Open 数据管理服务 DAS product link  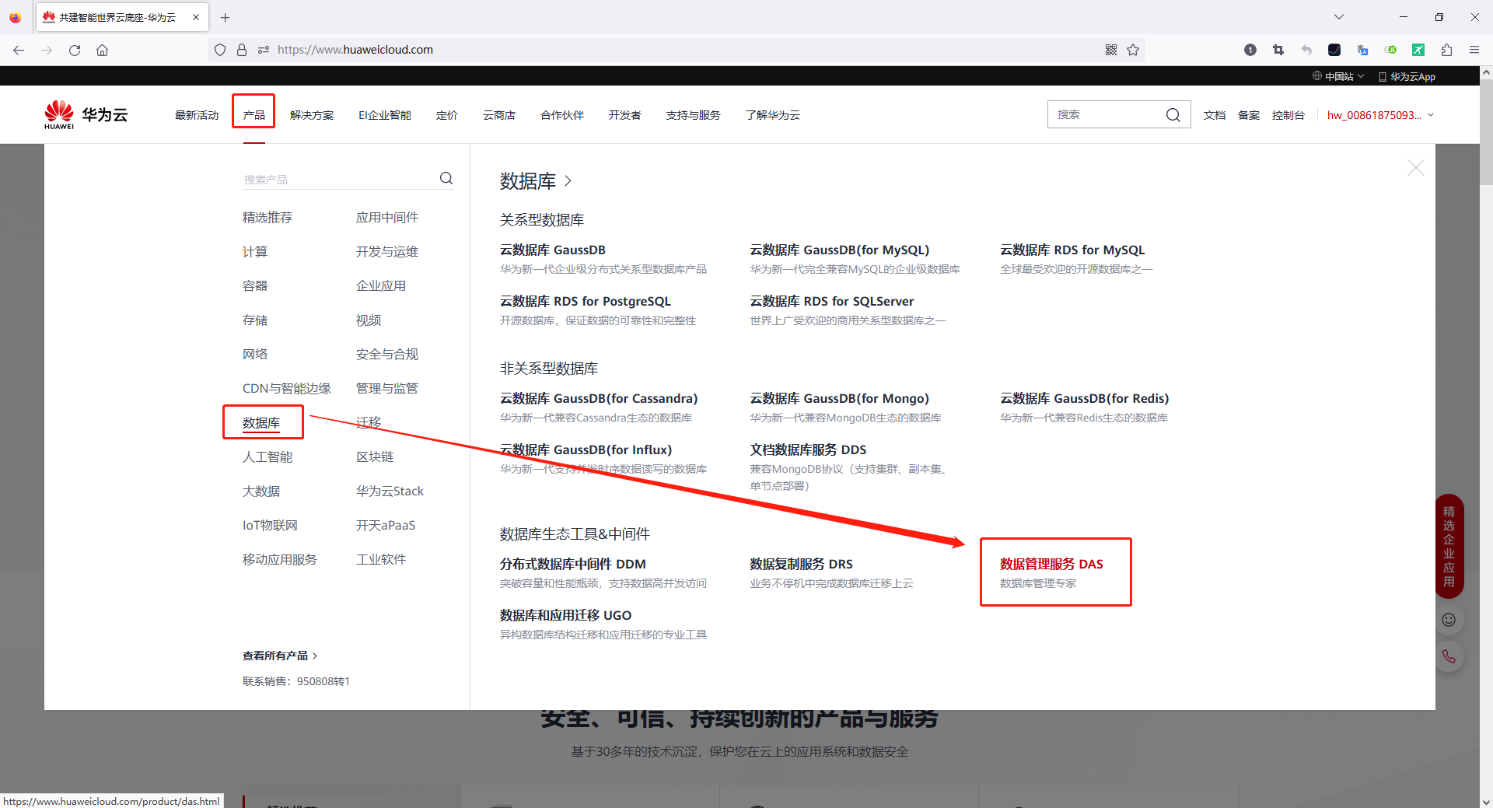[1051, 564]
